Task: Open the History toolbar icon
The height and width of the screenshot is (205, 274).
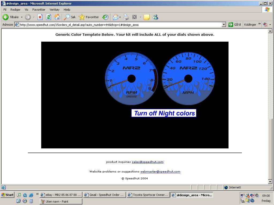Action: [x=105, y=17]
